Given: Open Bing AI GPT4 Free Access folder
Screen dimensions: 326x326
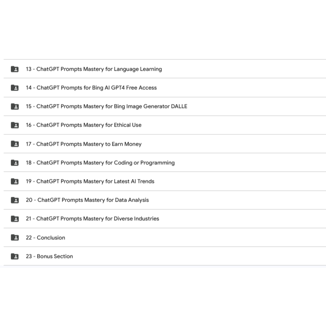Looking at the screenshot, I should tap(91, 88).
